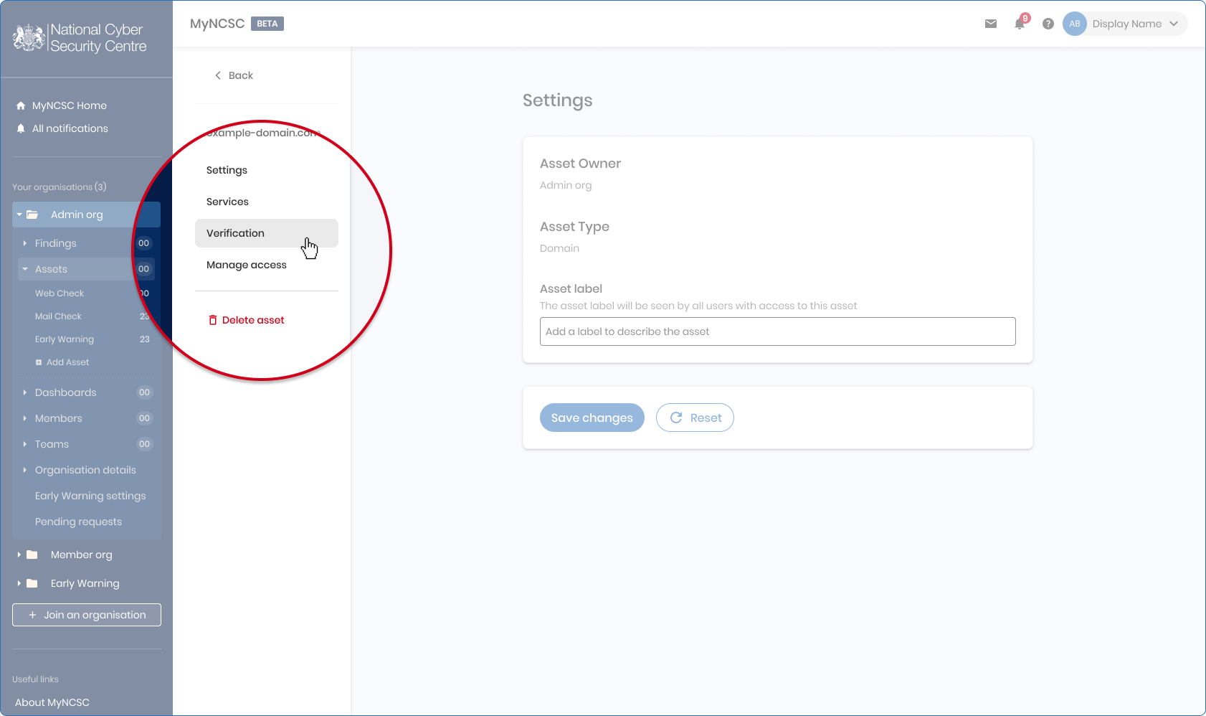This screenshot has width=1206, height=716.
Task: Expand the Organisation details arrow
Action: (25, 470)
